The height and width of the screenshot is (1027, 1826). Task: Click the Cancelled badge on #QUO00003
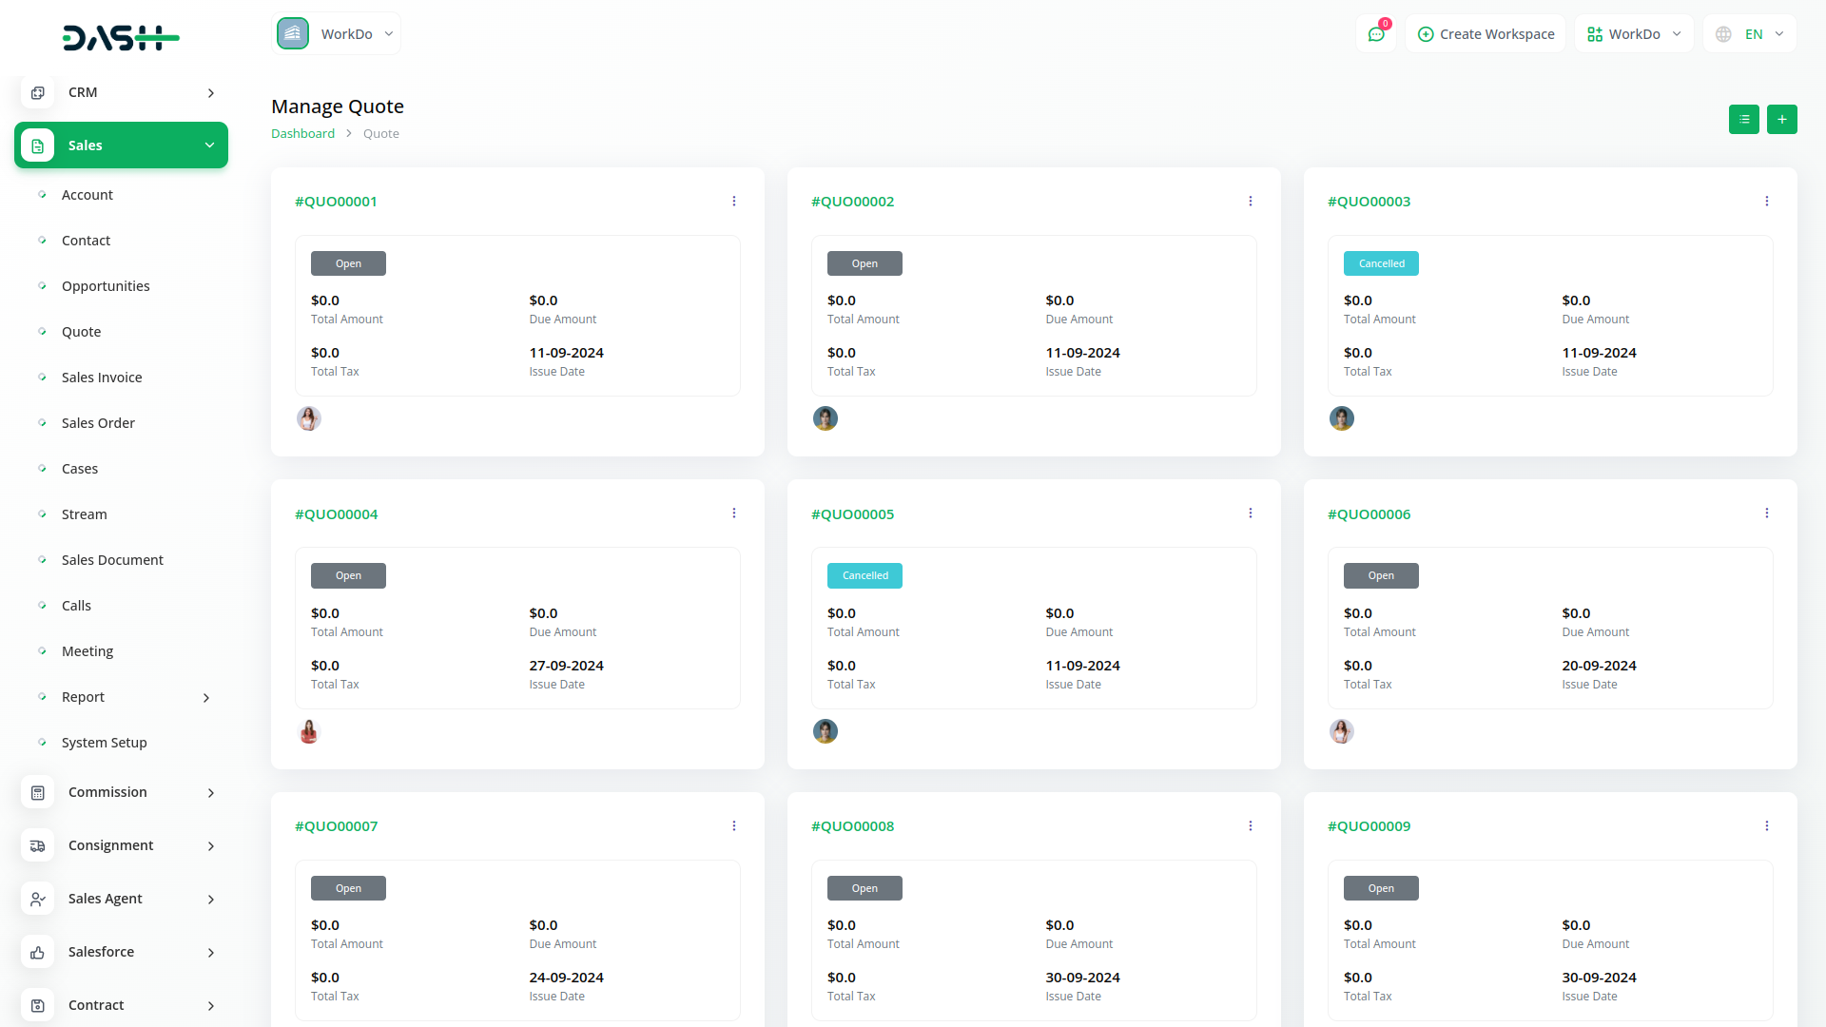1381,263
